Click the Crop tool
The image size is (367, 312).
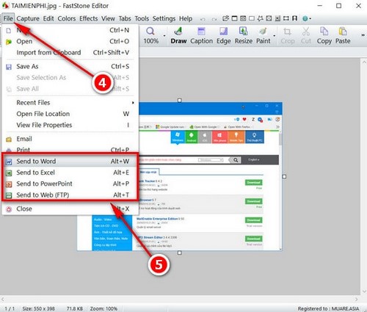[x=288, y=35]
